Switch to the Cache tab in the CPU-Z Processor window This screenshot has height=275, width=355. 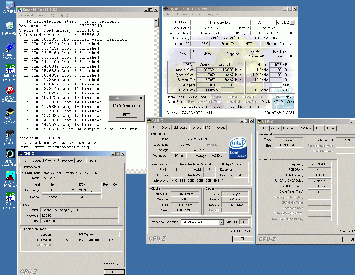pyautogui.click(x=165, y=128)
